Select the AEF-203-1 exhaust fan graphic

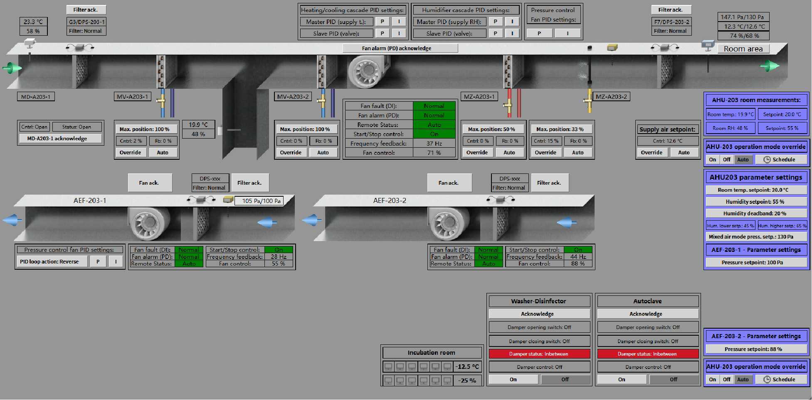coord(148,224)
